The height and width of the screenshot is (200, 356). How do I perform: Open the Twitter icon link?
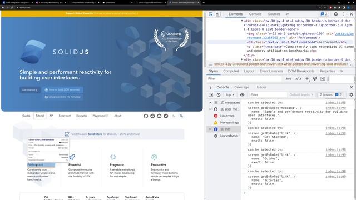166,116
